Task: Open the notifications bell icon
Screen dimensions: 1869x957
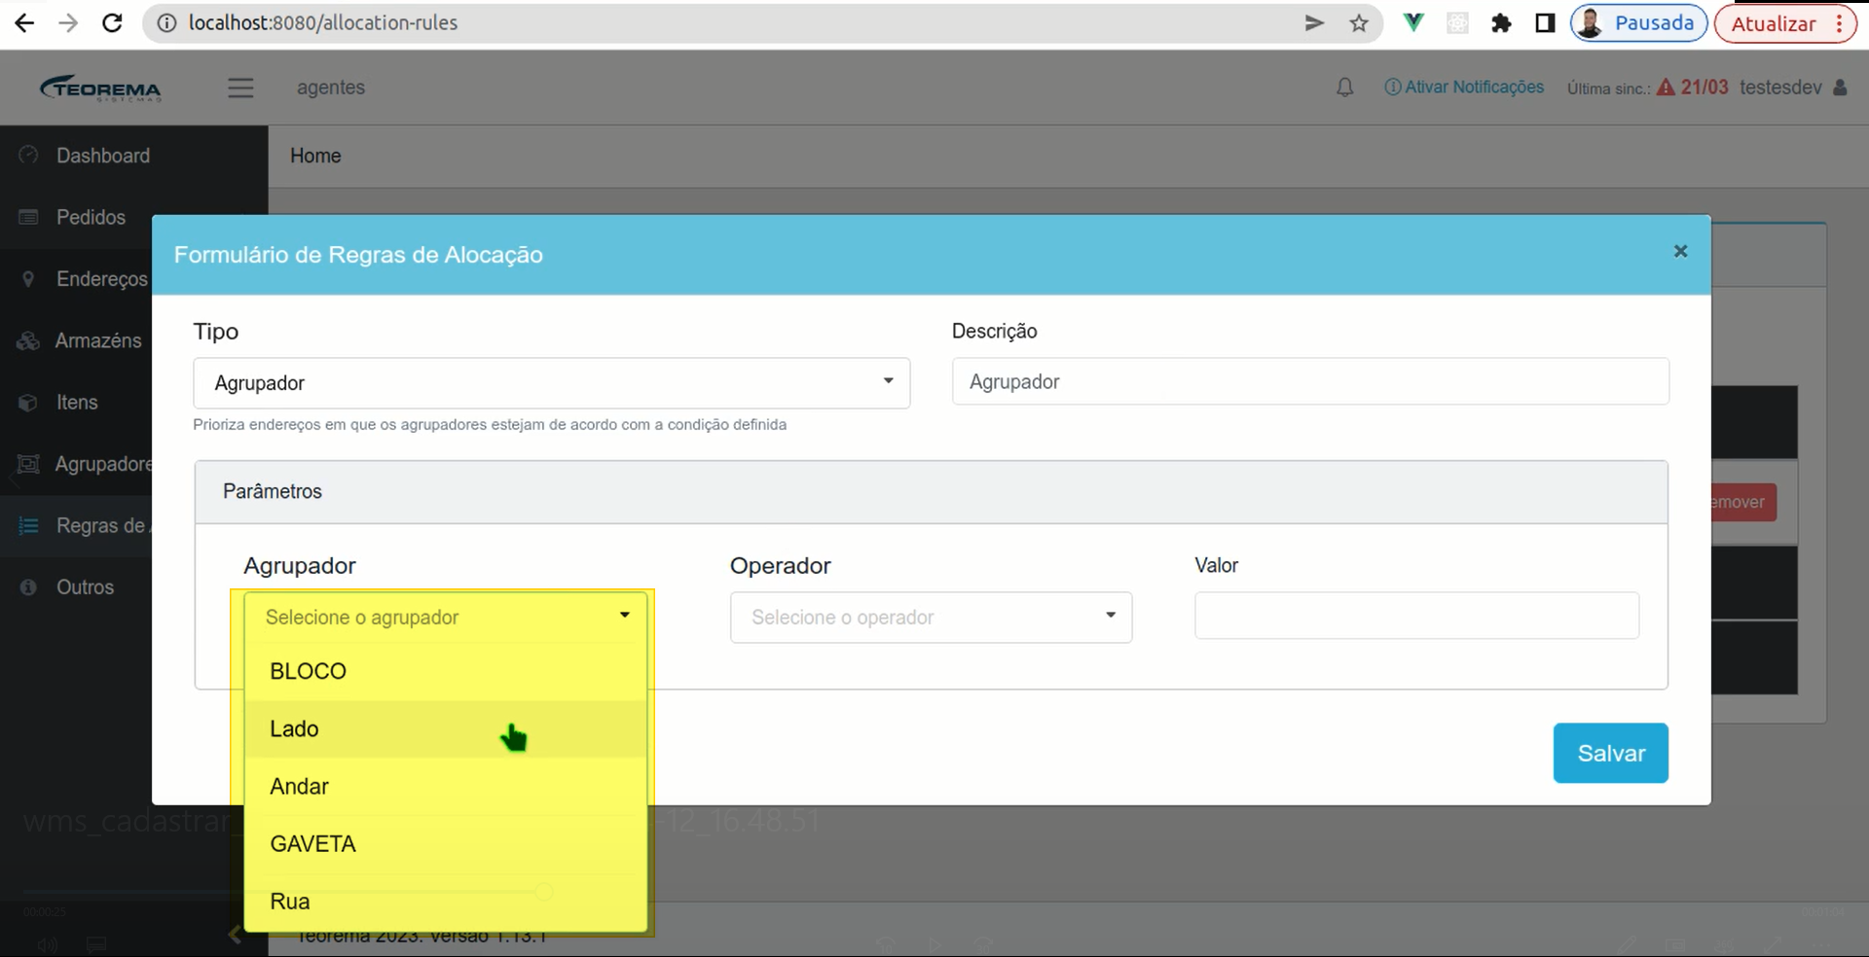Action: (1344, 88)
